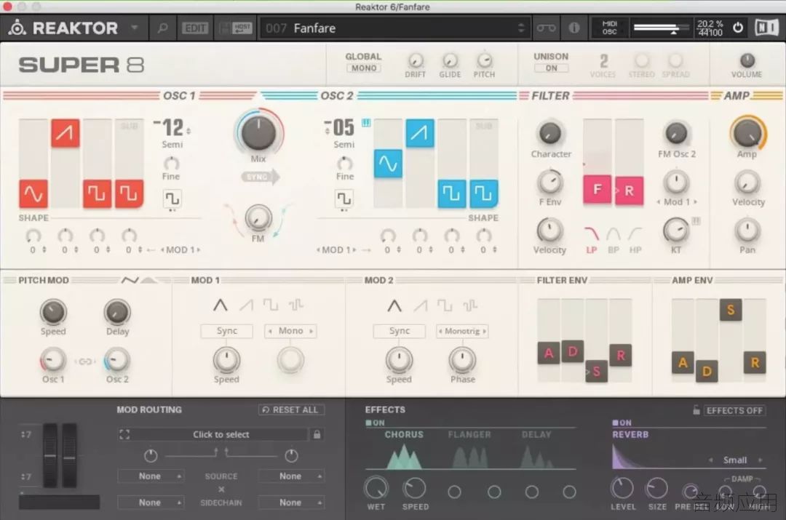Select the random waveform for Mod 1
Image resolution: width=786 pixels, height=520 pixels.
(x=295, y=305)
